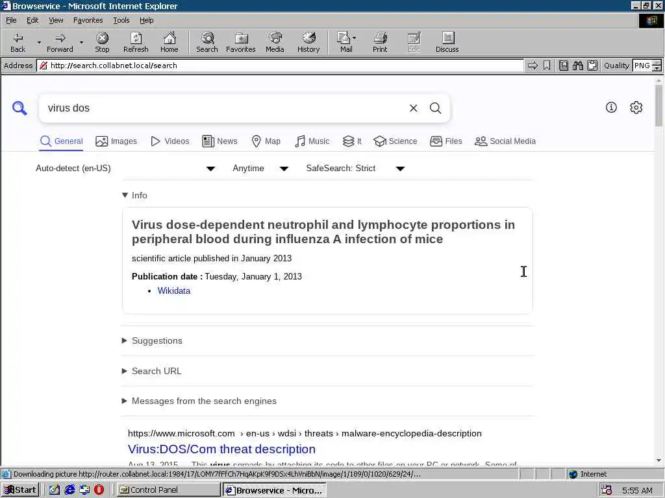
Task: Click the bookmark ribbon icon
Action: point(547,65)
